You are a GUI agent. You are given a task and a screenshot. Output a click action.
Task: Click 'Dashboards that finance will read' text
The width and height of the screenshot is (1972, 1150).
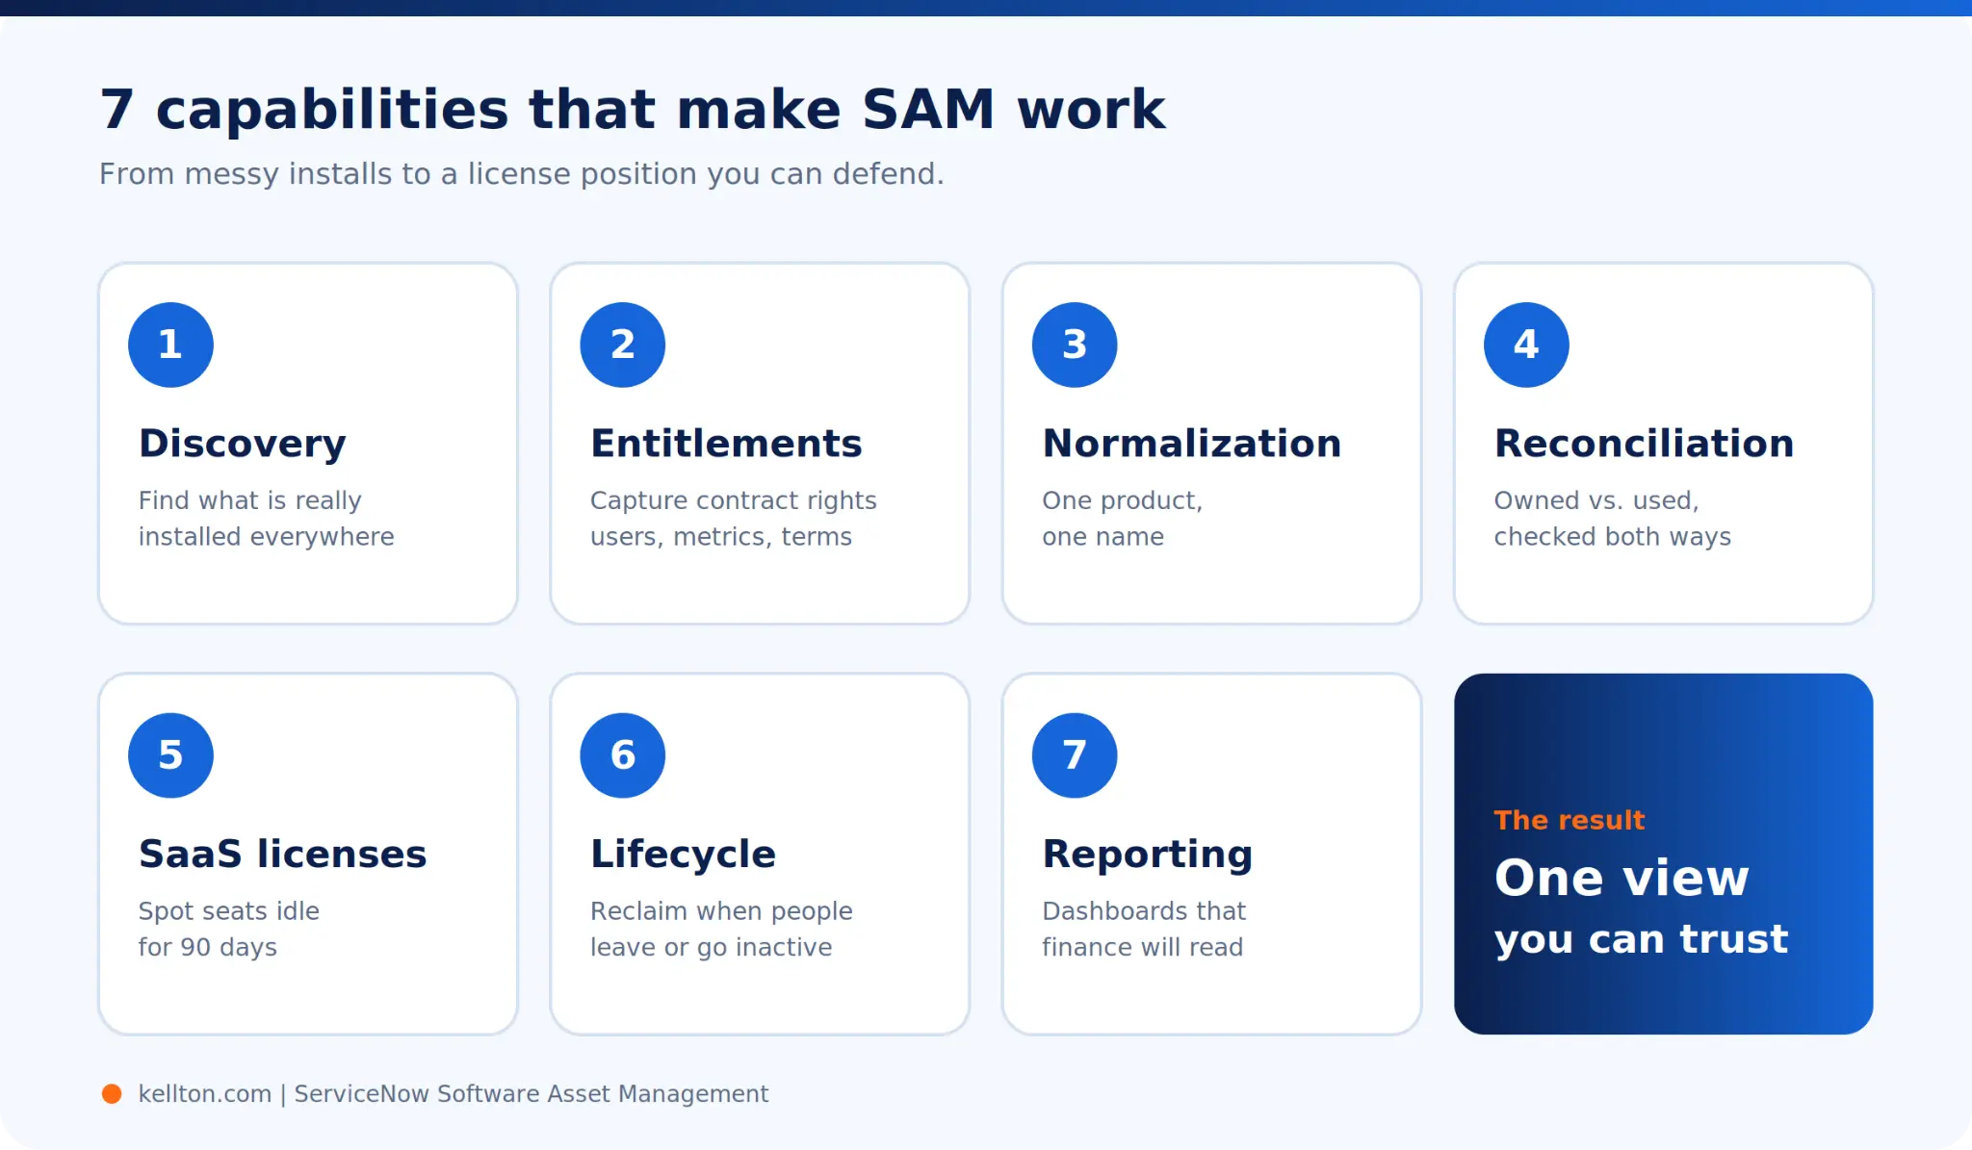pyautogui.click(x=1144, y=930)
